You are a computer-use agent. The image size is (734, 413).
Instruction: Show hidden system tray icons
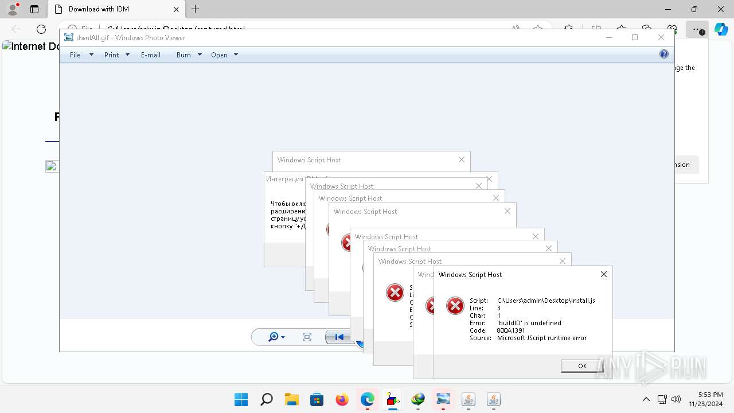[646, 399]
